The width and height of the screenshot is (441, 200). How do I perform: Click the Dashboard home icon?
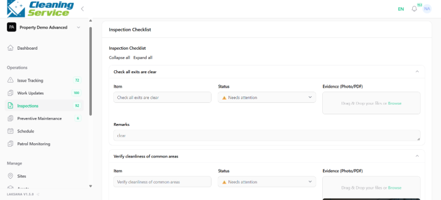click(10, 48)
